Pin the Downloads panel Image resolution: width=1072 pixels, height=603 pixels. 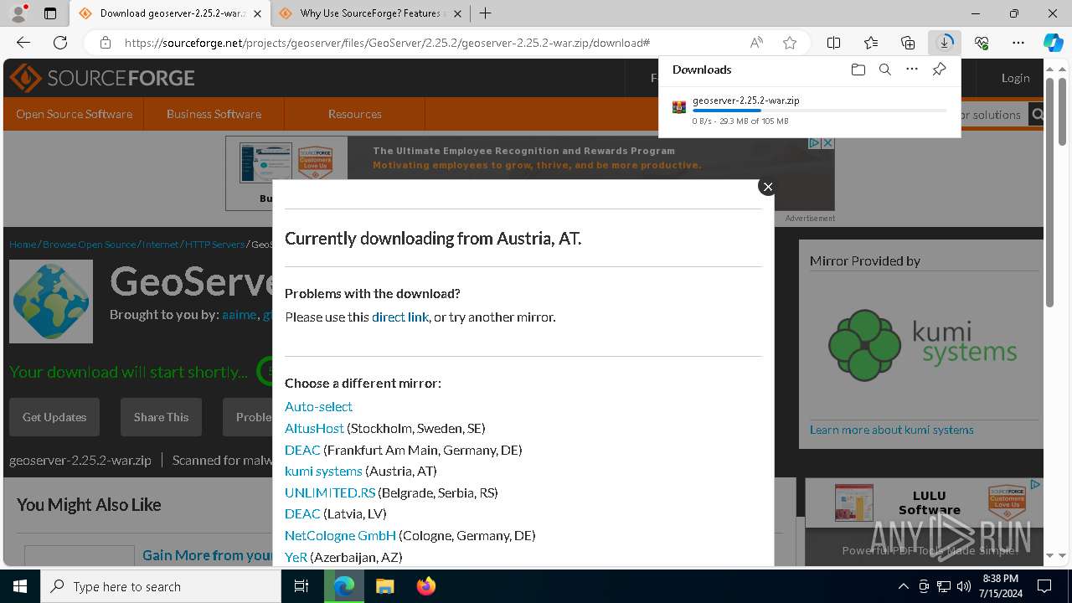pos(939,70)
